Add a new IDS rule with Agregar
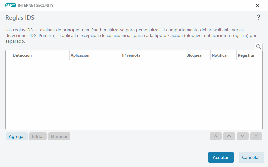The height and width of the screenshot is (167, 268). [x=17, y=136]
